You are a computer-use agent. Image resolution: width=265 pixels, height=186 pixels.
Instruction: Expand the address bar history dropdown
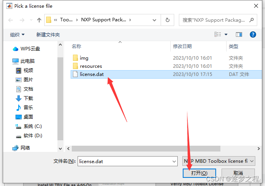(x=154, y=20)
